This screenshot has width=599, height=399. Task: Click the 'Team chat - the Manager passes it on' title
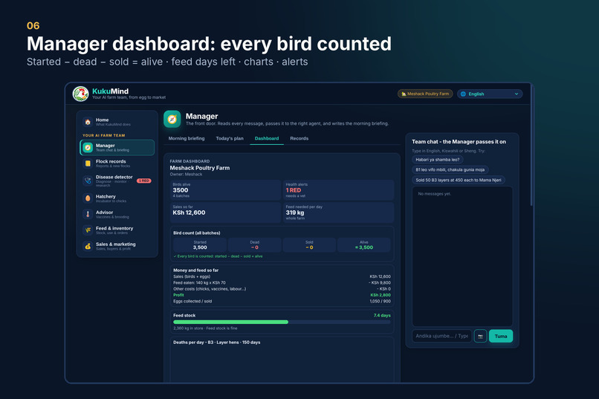click(459, 142)
